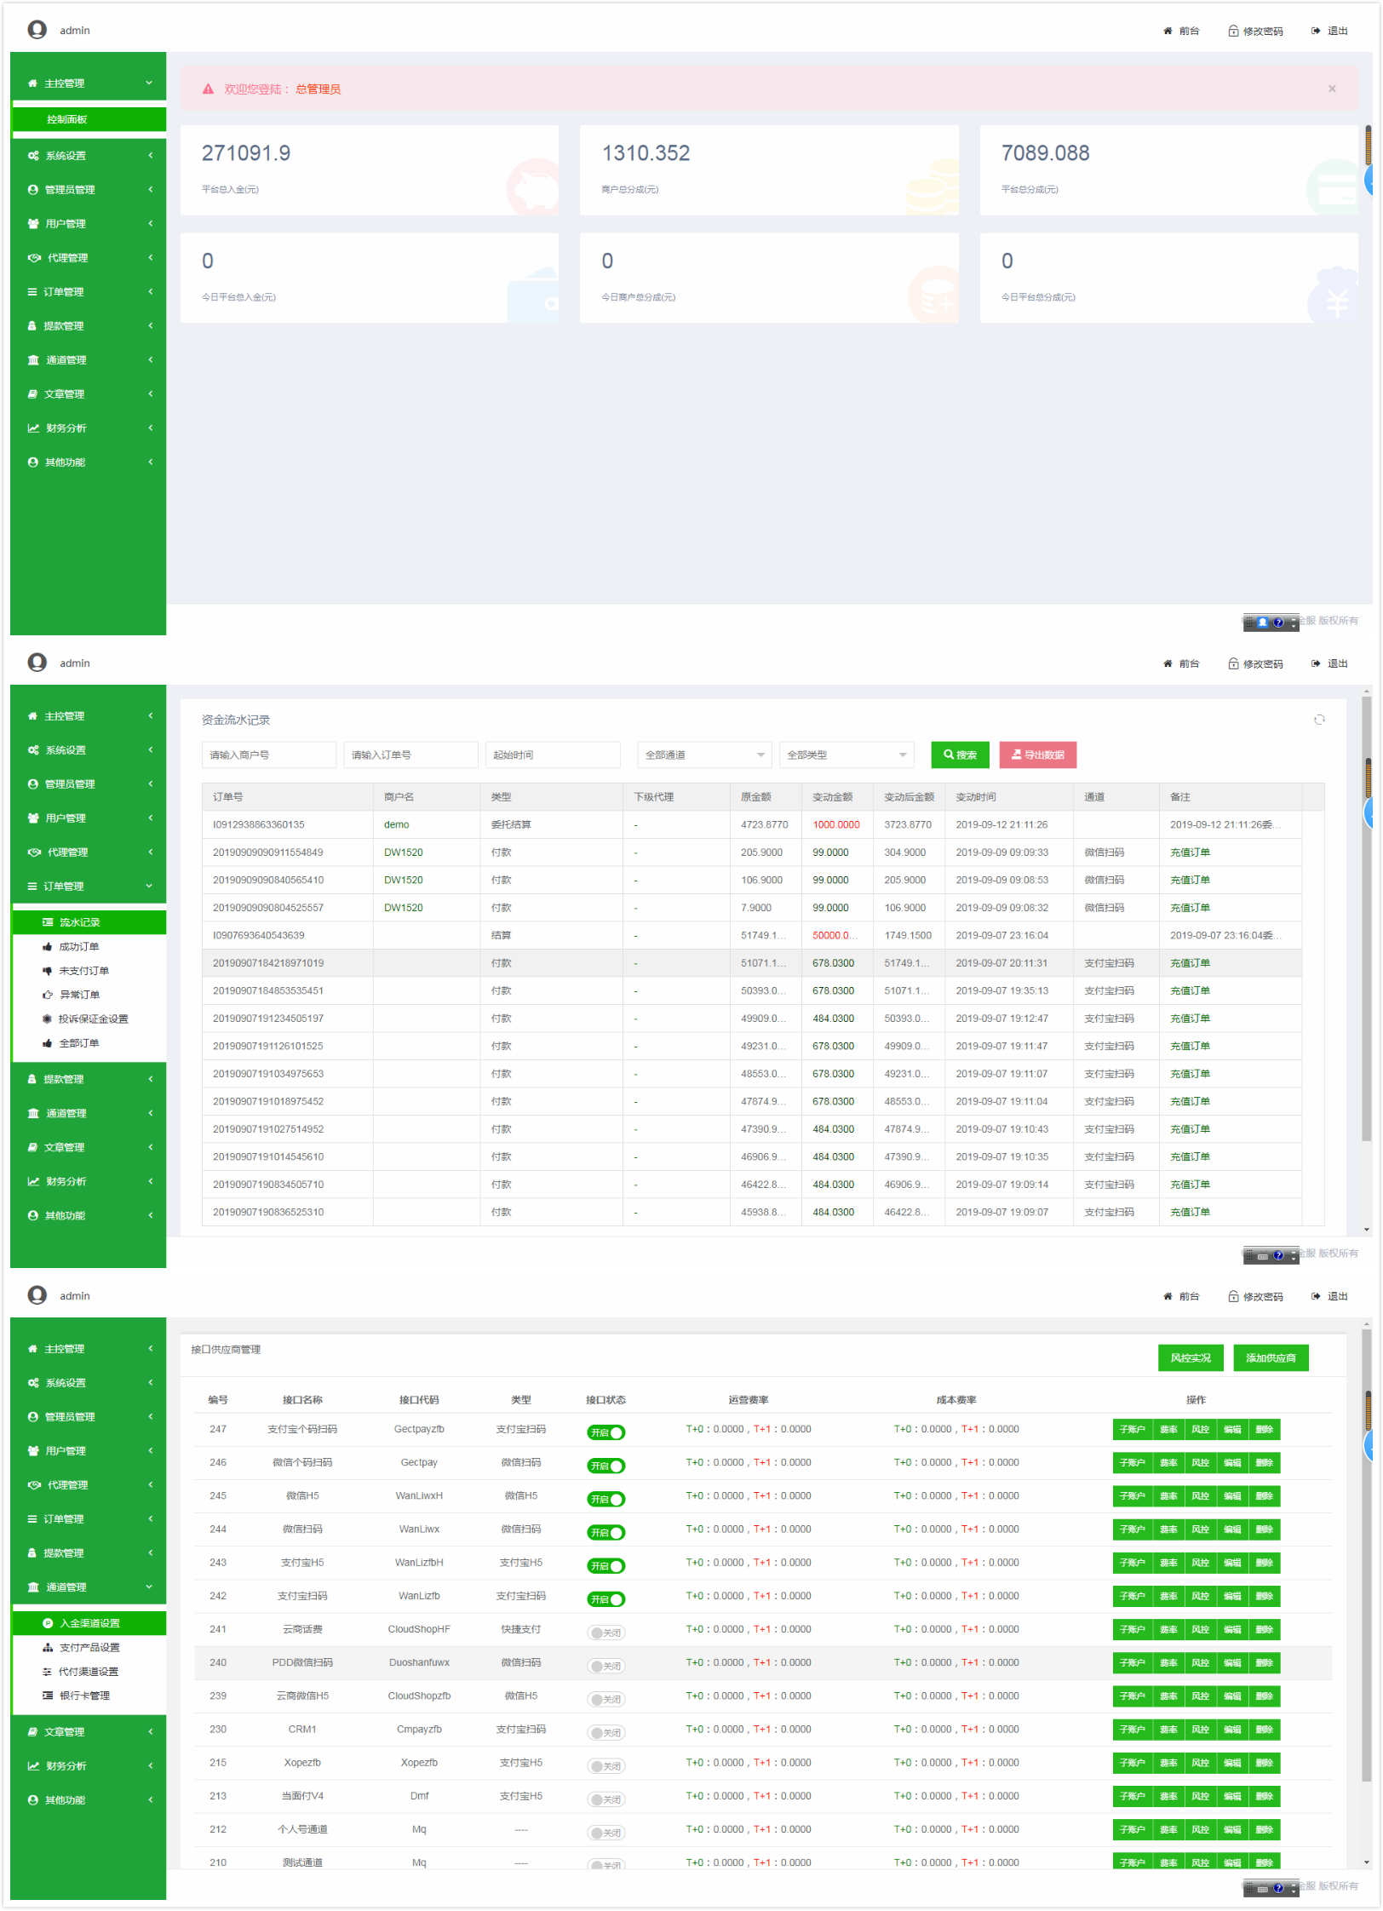
Task: Click the admin avatar above the dashboard sidebar
Action: (x=37, y=30)
